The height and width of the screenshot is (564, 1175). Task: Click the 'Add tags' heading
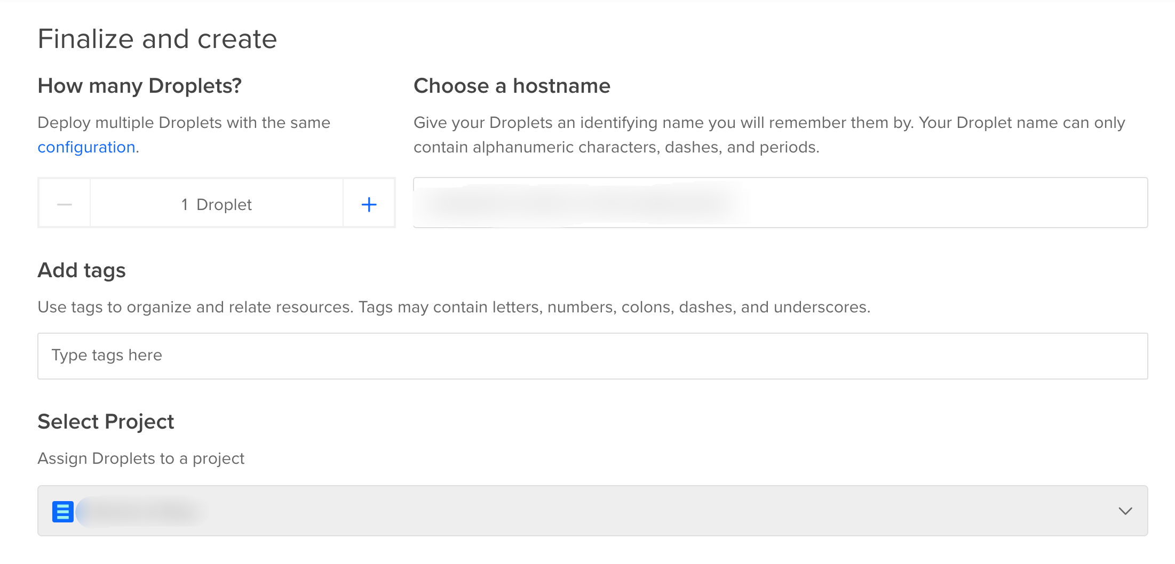coord(82,270)
